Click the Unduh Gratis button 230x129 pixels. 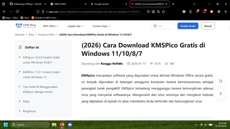[x=188, y=26]
